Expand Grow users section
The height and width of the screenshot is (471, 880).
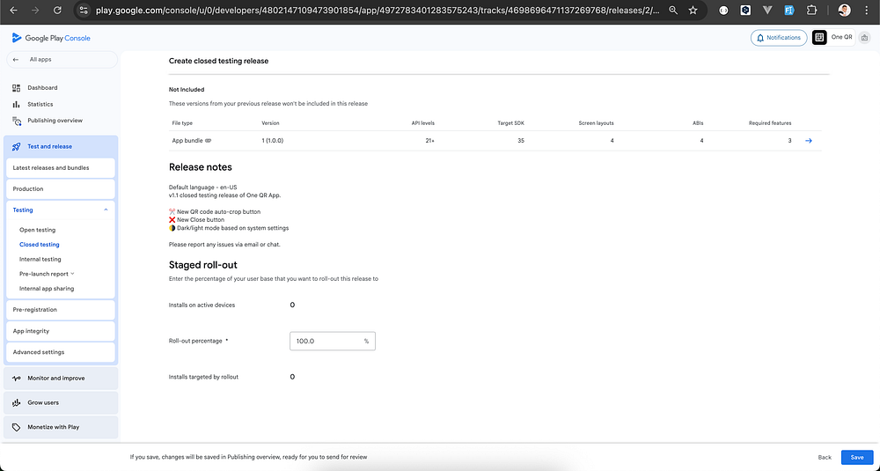(61, 402)
